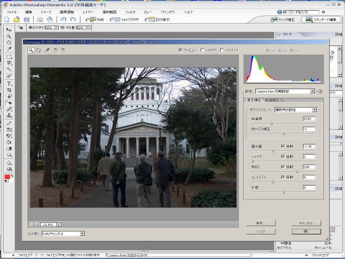The image size is (345, 259).
Task: Select the Crop tool in the toolbox
Action: click(x=9, y=90)
